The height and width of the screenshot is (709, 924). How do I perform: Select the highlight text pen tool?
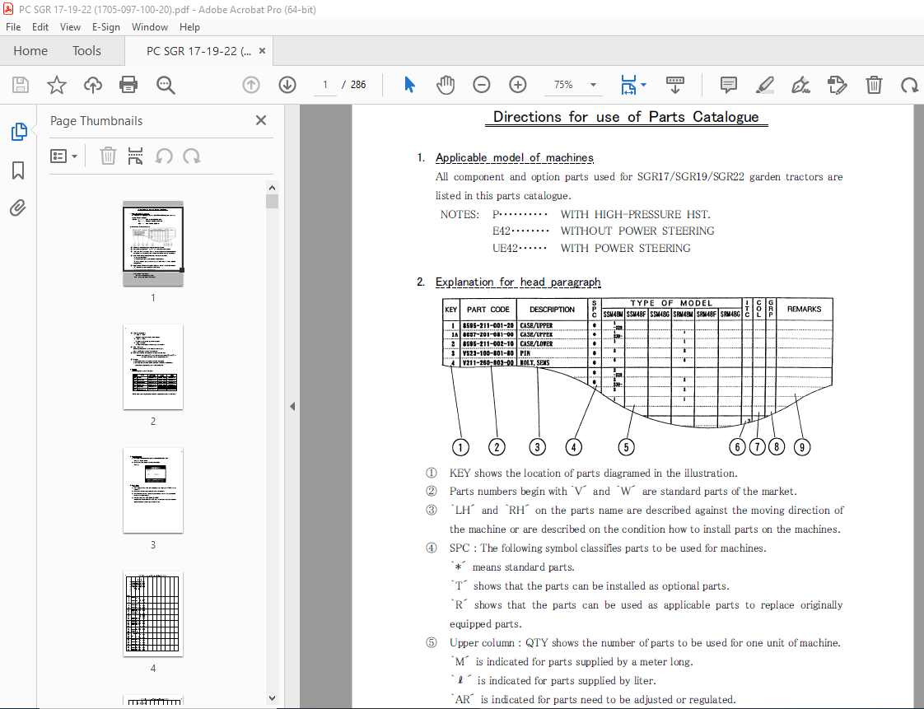click(764, 85)
